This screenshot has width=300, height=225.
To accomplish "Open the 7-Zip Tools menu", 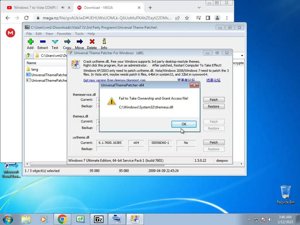I will 79,33.
